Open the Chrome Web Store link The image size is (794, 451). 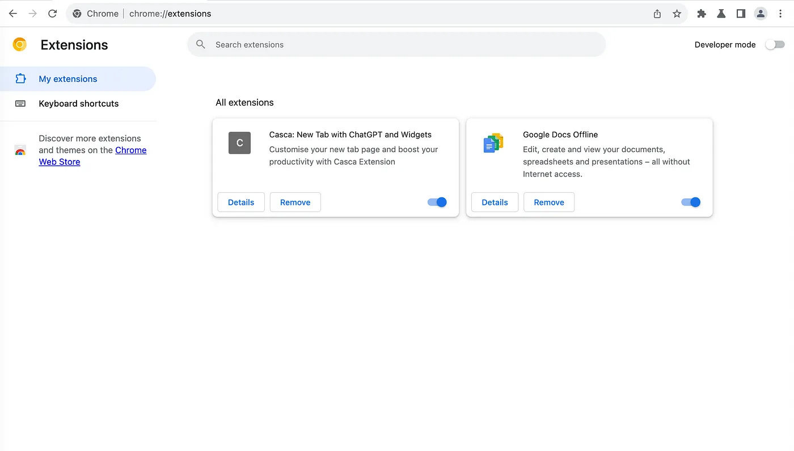[x=92, y=156]
